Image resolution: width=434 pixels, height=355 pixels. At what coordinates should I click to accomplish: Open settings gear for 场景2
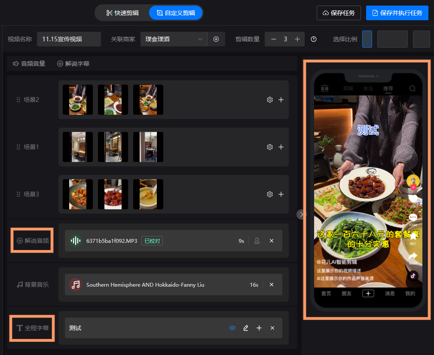coord(270,100)
